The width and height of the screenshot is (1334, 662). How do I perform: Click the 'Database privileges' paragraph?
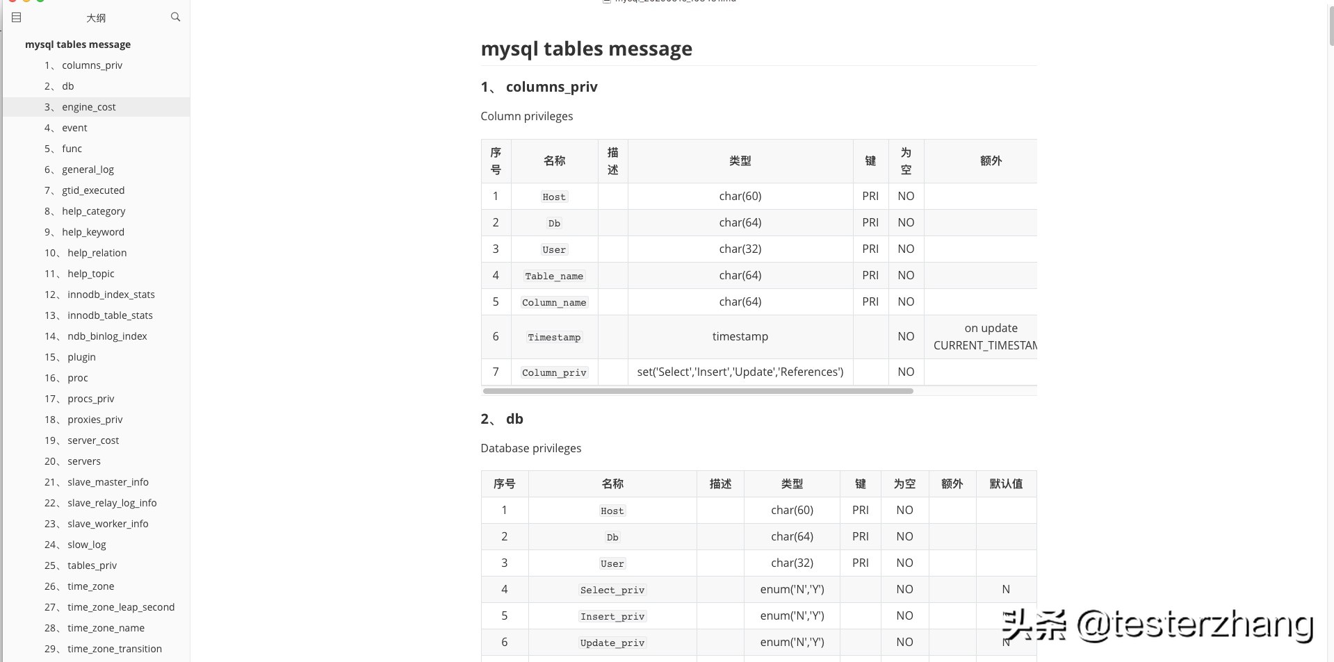(531, 448)
